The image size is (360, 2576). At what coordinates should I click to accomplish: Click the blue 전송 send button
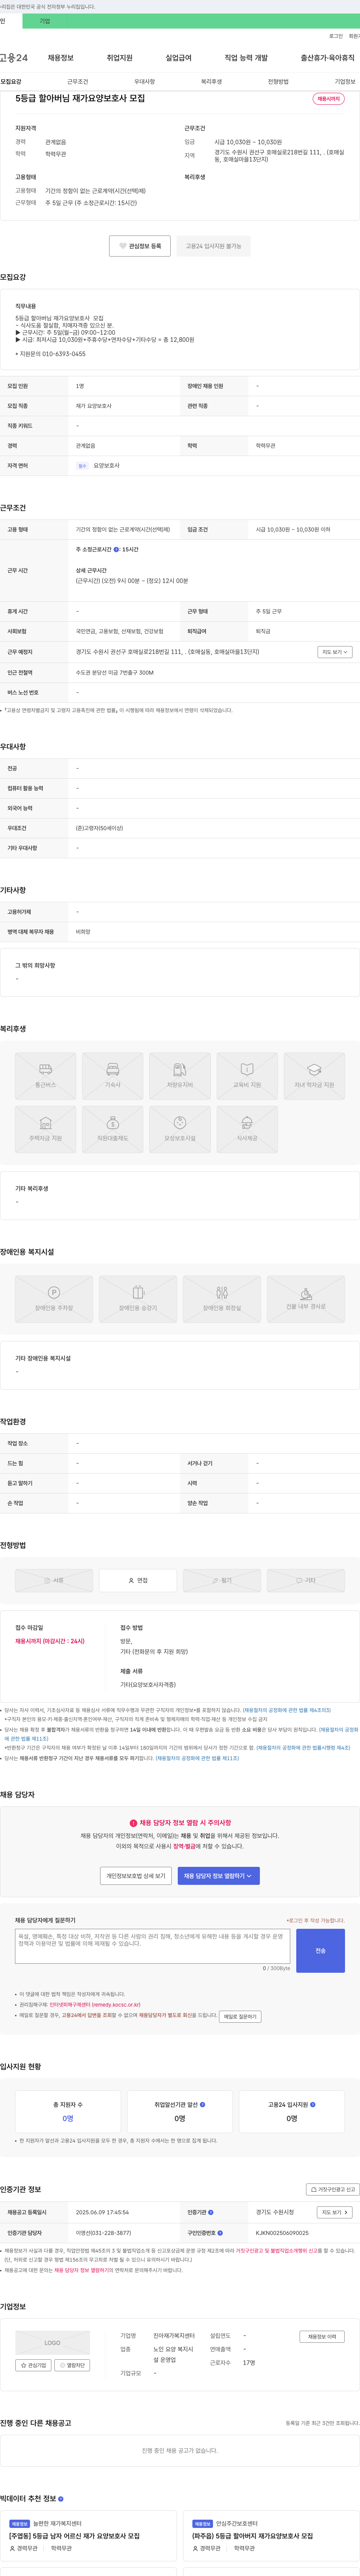[x=320, y=1951]
